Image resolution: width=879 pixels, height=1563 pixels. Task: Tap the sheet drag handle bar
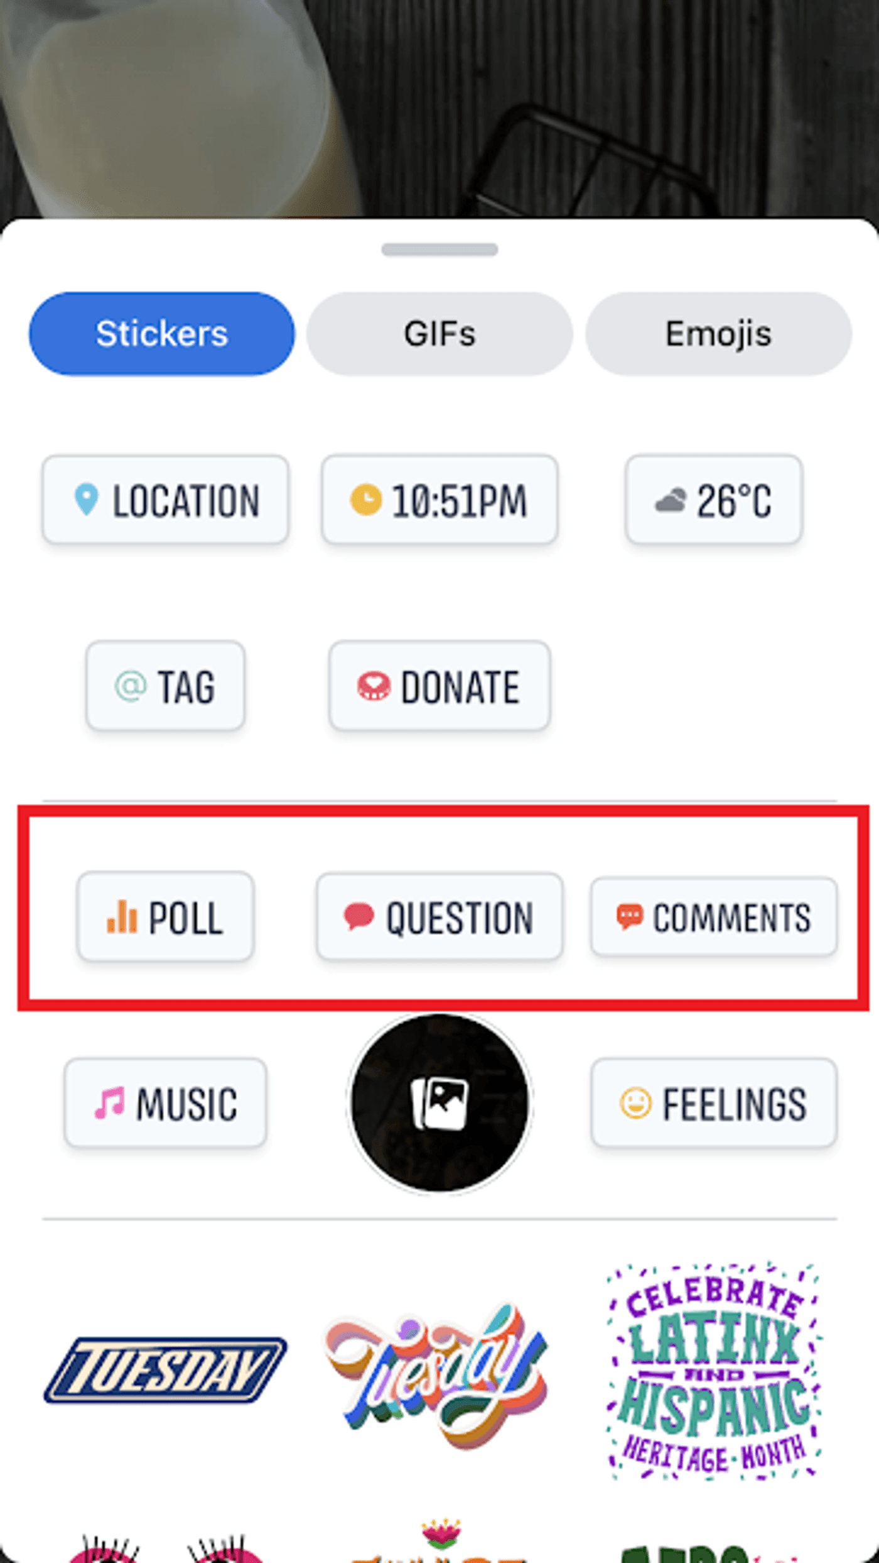(439, 250)
